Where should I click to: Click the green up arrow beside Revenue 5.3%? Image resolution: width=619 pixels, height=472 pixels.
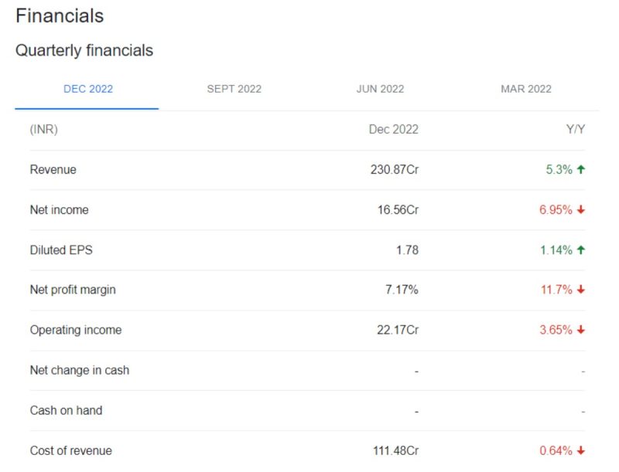tap(581, 169)
